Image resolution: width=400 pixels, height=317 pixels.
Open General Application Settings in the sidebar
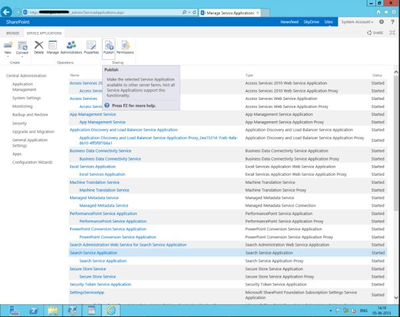click(x=30, y=143)
